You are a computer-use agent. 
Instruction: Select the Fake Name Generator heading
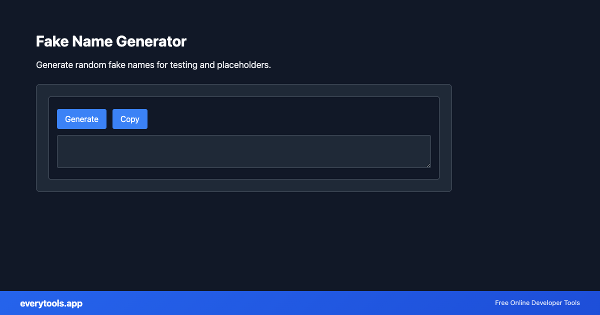tap(111, 41)
